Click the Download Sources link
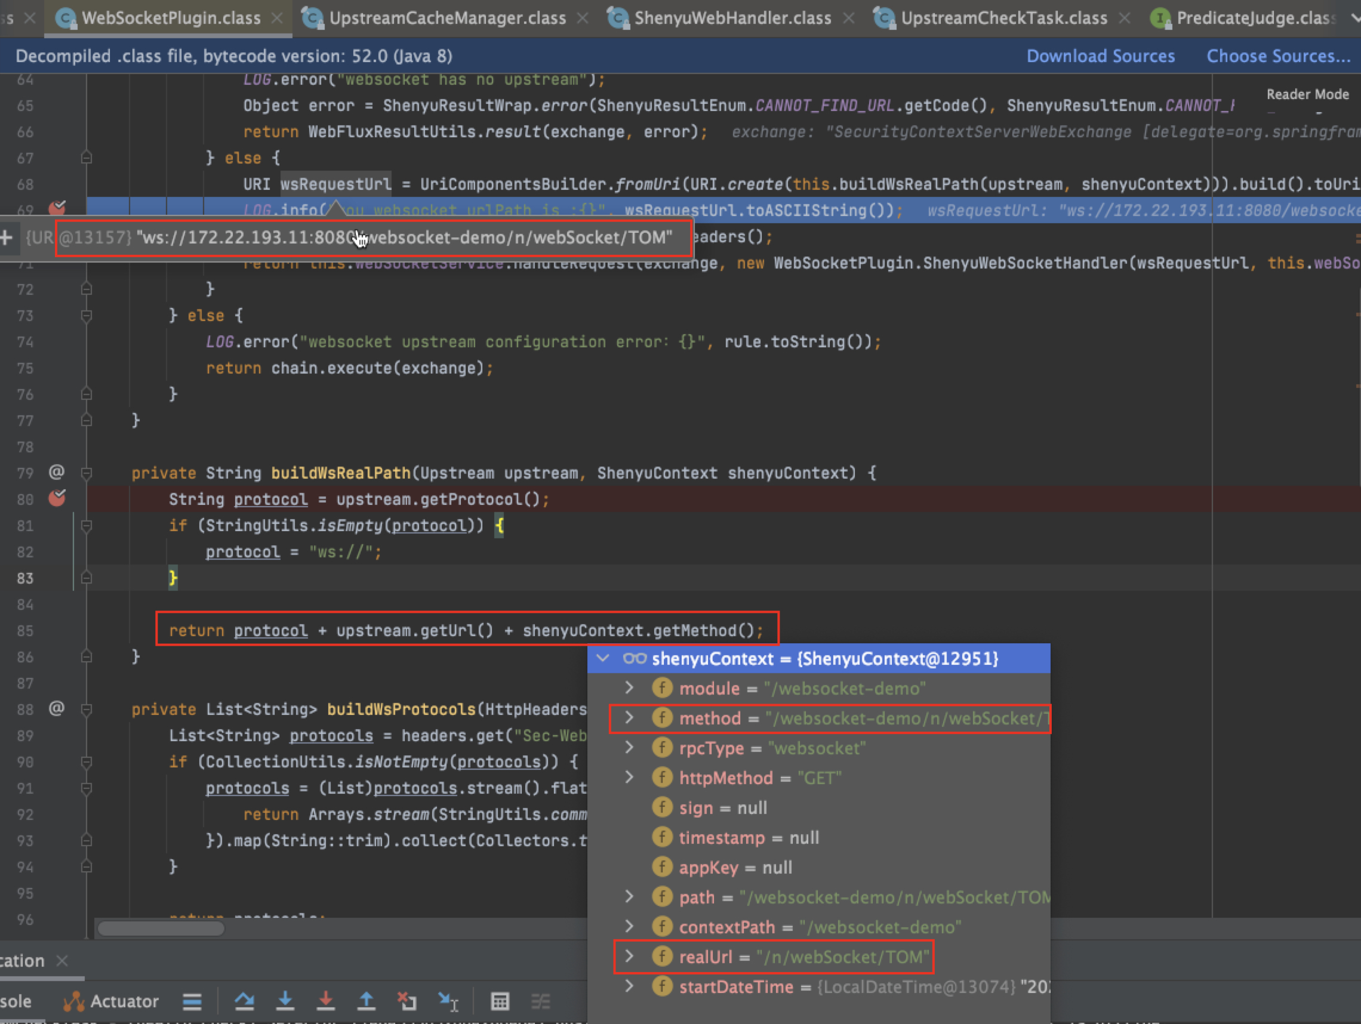 (x=1101, y=56)
